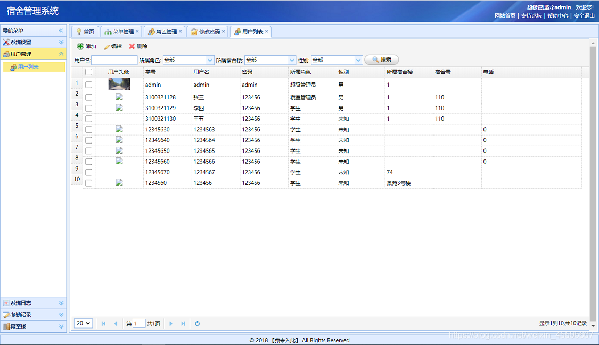Click the magnifier Search (搜索) button
This screenshot has height=345, width=599.
382,60
